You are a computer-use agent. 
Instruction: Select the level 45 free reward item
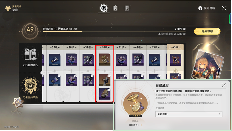(x=176, y=60)
